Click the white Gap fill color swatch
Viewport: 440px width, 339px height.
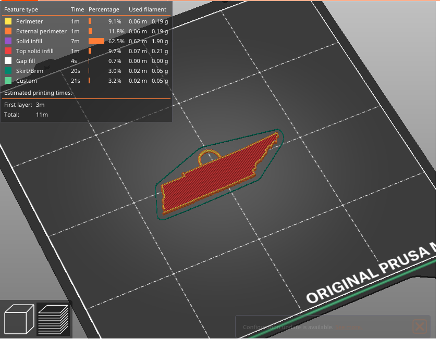click(x=8, y=61)
